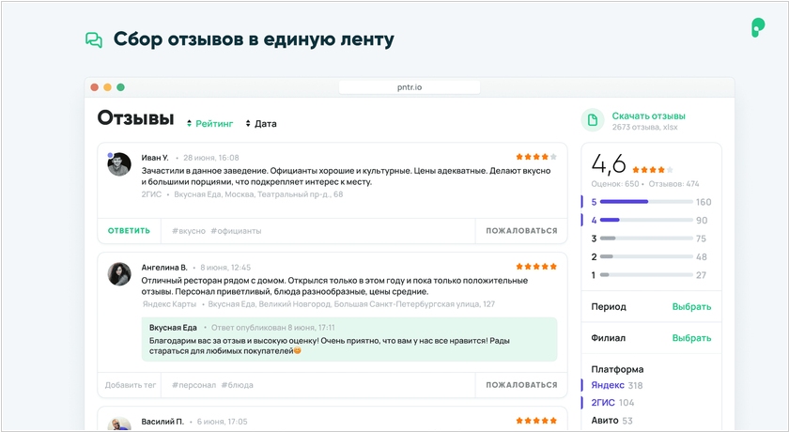Sort reviews by Дата

261,124
